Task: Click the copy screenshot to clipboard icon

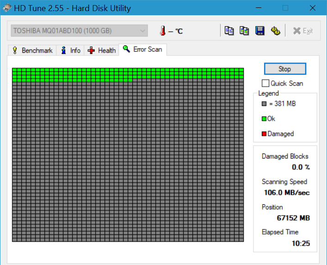Action: tap(244, 31)
